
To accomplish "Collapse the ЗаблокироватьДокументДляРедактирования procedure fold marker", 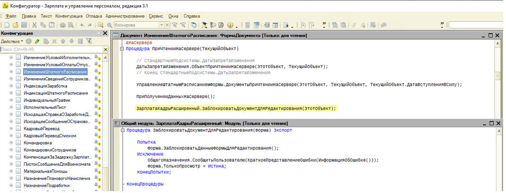I will (122, 130).
